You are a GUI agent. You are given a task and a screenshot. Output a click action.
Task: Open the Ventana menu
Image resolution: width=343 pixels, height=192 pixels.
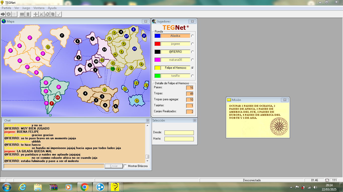pos(39,8)
